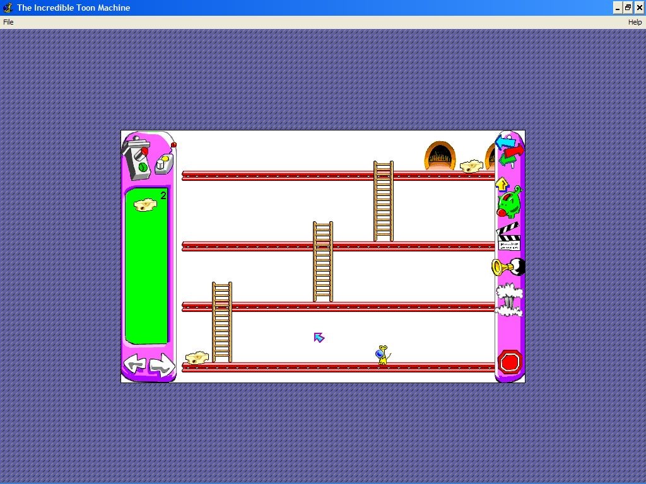Viewport: 646px width, 484px height.
Task: Select the yellow mouse on bottom platform
Action: (x=383, y=355)
